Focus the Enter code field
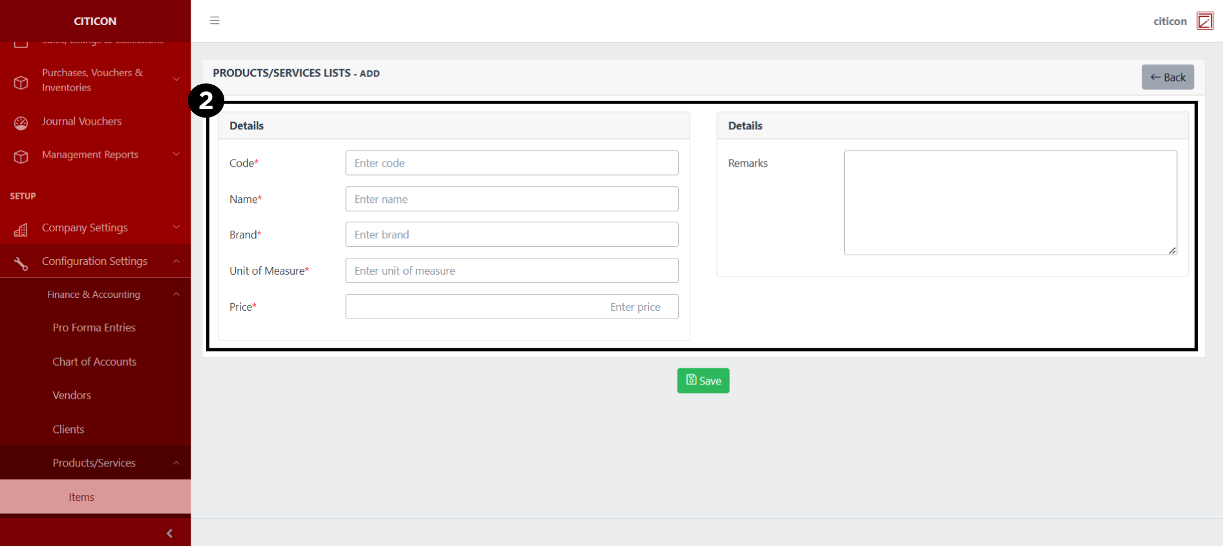1223x546 pixels. coord(512,163)
